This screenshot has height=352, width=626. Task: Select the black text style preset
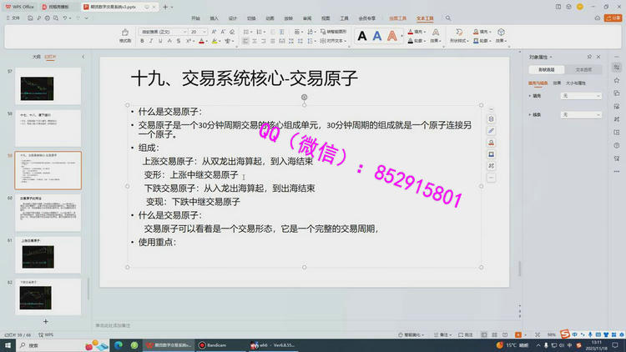362,36
